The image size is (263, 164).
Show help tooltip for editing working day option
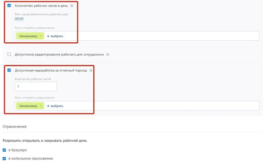(108, 54)
